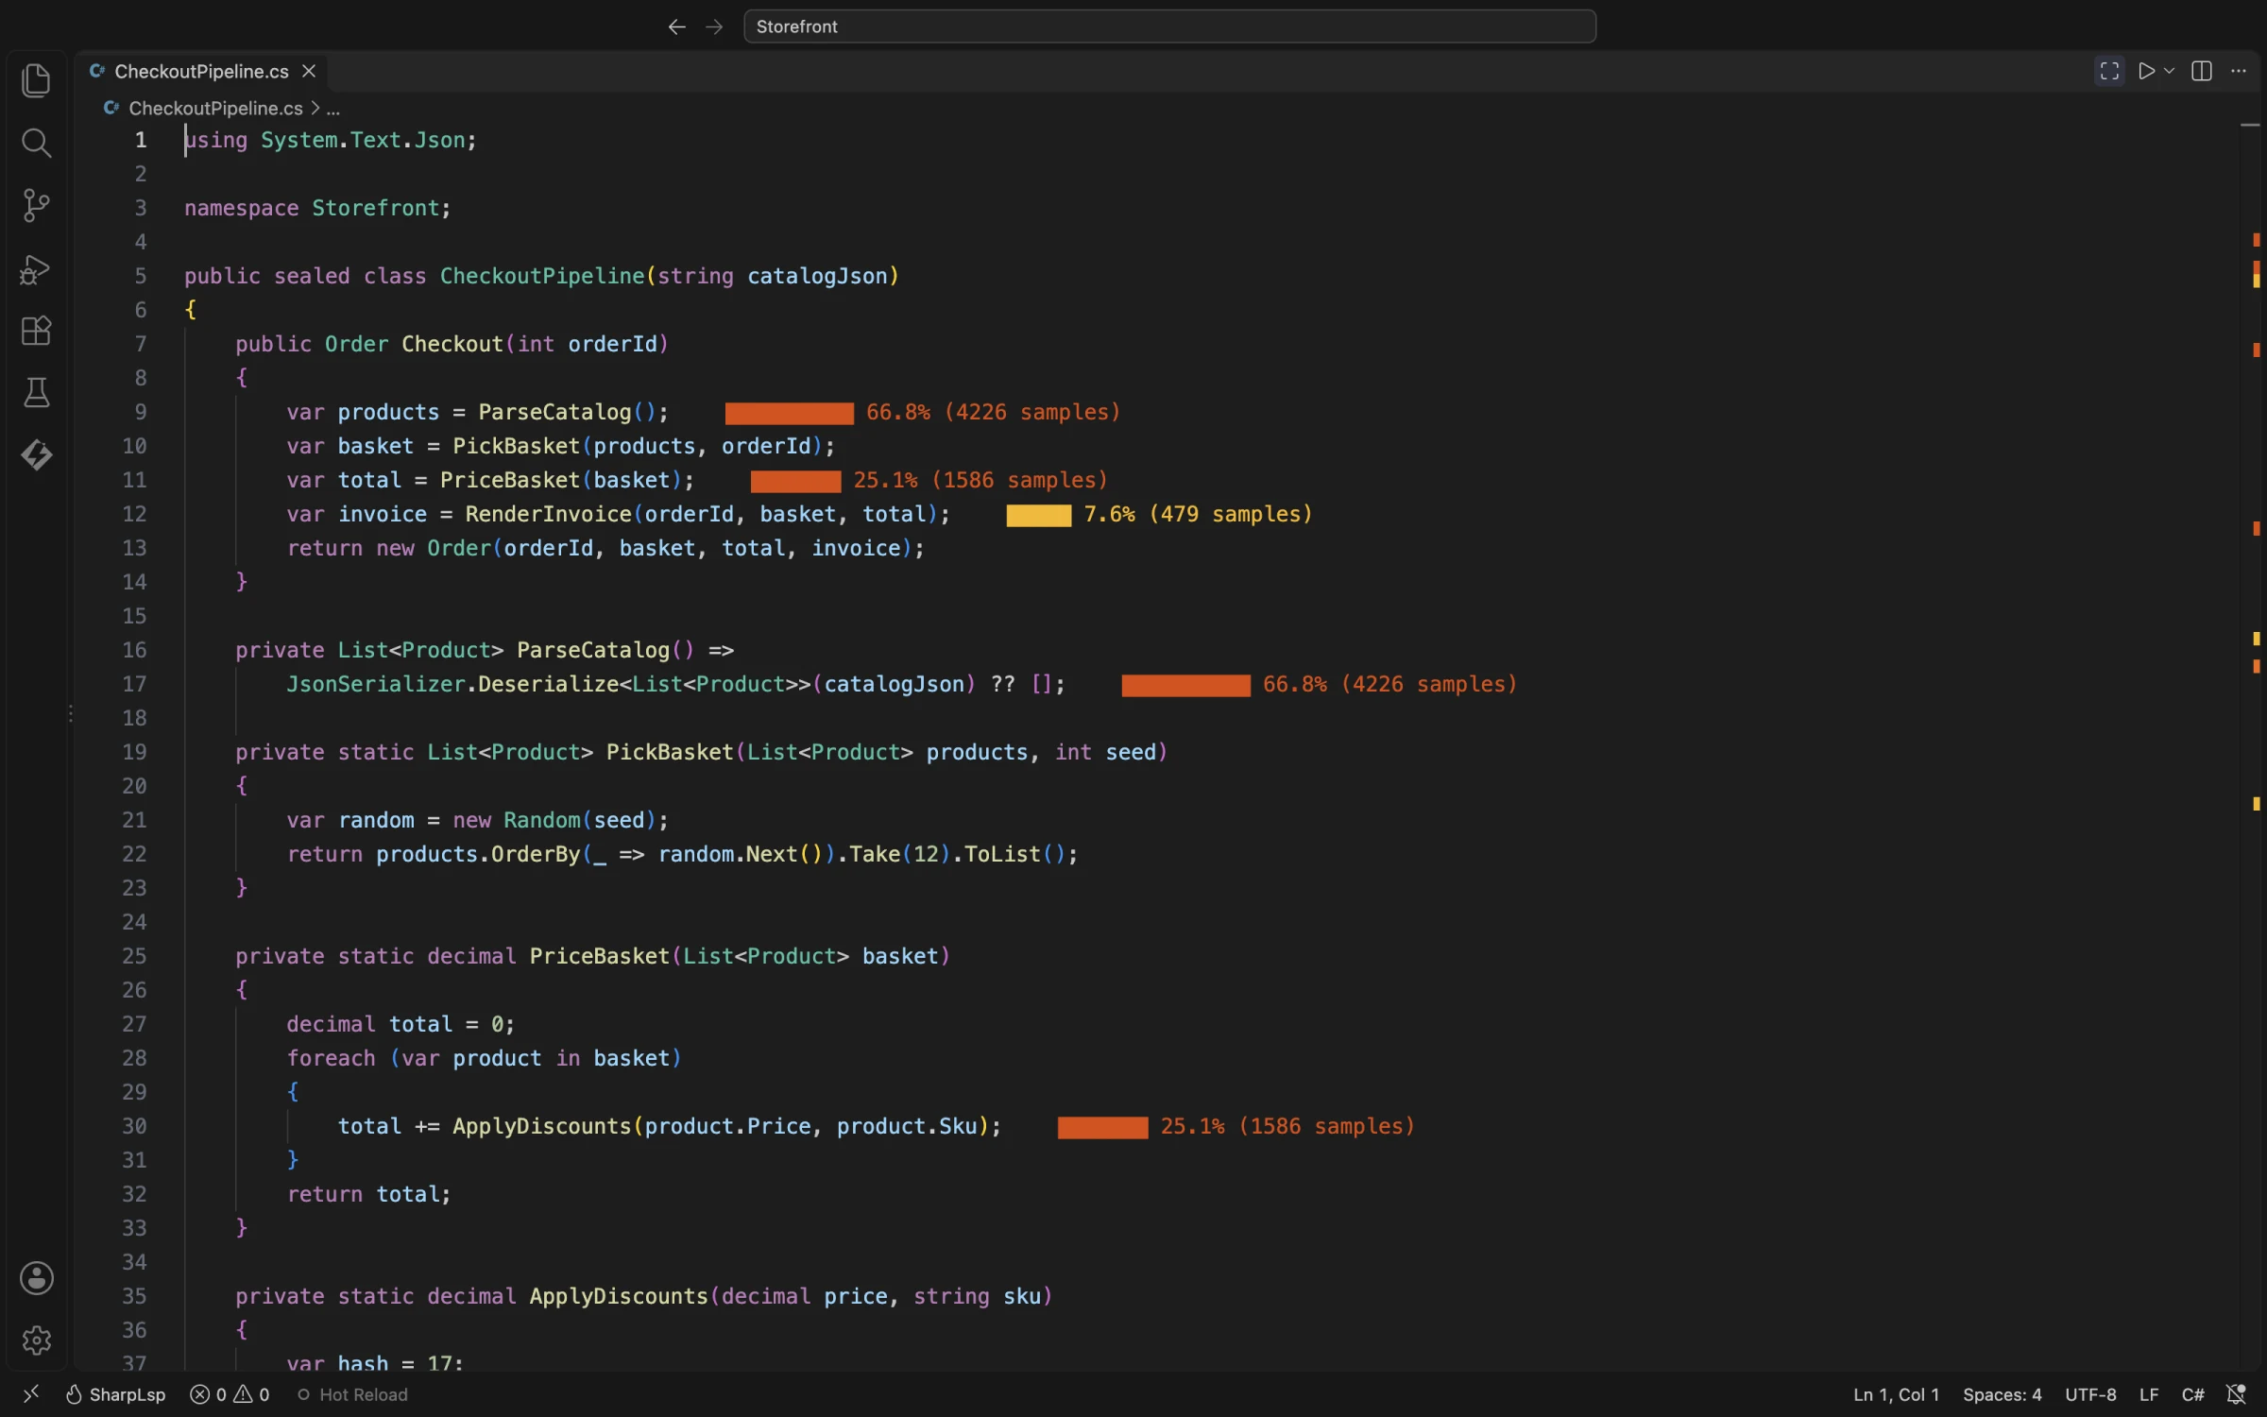Split the editor to the right
2267x1417 pixels.
pos(2202,71)
